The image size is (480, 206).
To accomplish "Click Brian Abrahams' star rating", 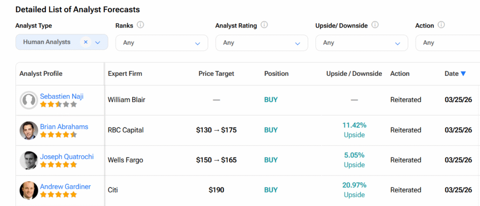I will coord(58,135).
